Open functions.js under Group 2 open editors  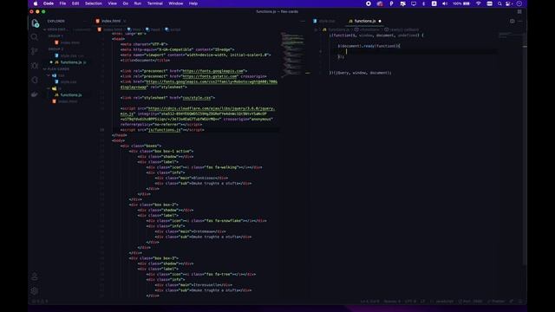(71, 62)
